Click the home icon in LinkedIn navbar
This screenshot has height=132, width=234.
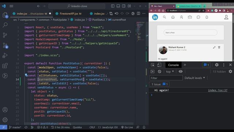[x=173, y=17]
